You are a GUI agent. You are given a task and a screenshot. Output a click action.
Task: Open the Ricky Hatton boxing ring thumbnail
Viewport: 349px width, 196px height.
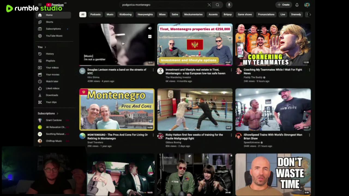(x=195, y=109)
